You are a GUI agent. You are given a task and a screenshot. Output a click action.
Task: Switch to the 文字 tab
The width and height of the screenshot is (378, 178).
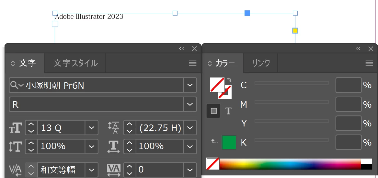(25, 63)
